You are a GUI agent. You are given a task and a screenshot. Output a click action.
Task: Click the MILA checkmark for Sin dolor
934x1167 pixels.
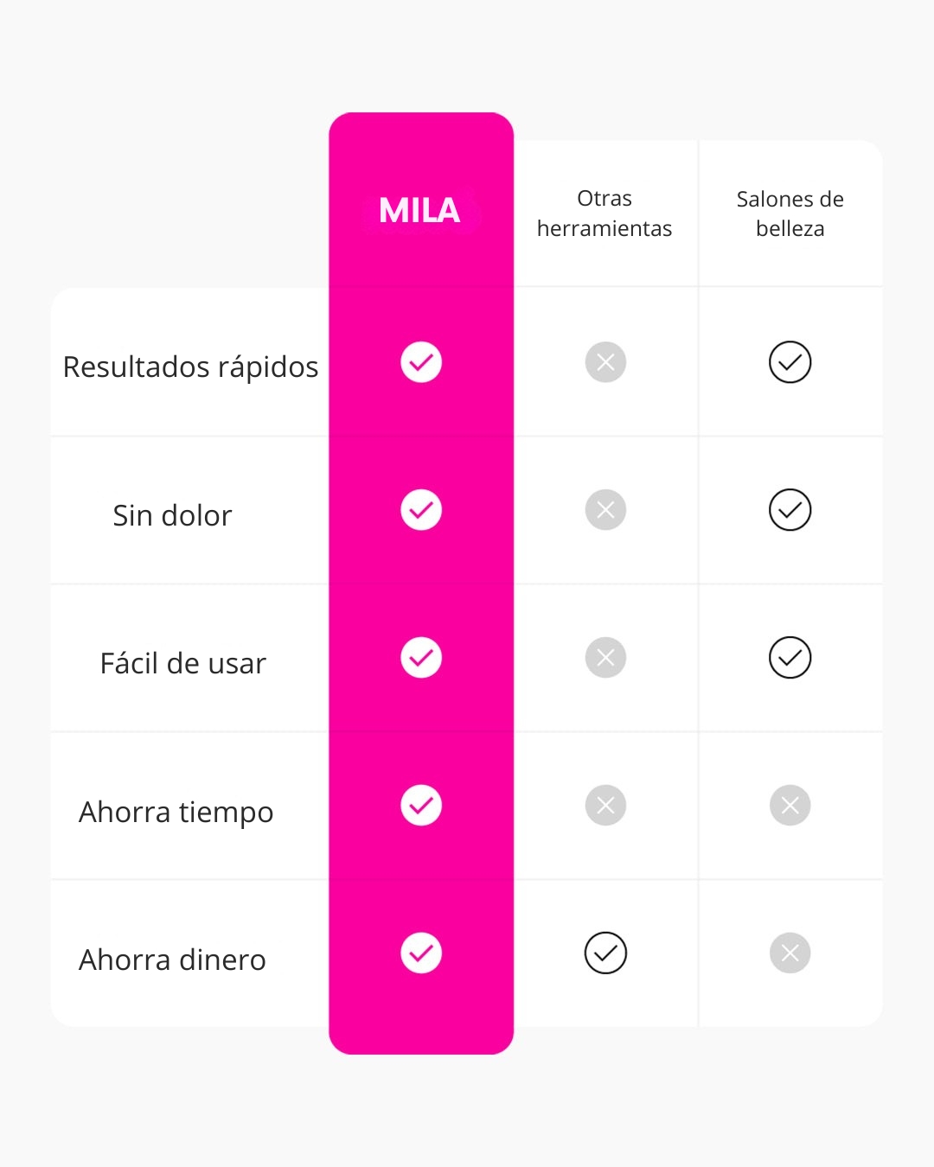tap(421, 510)
